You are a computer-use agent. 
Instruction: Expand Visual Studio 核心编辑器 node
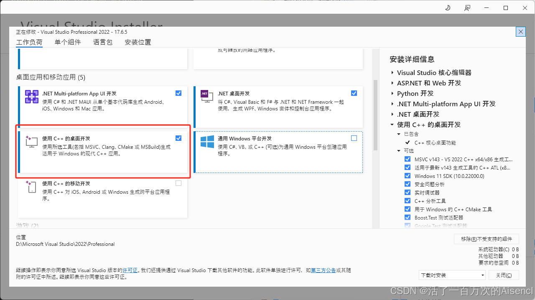coord(392,72)
